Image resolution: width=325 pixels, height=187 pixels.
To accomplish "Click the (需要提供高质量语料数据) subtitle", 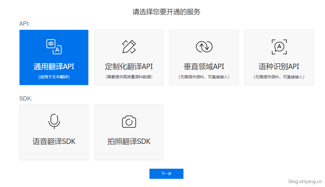I will pos(129,77).
